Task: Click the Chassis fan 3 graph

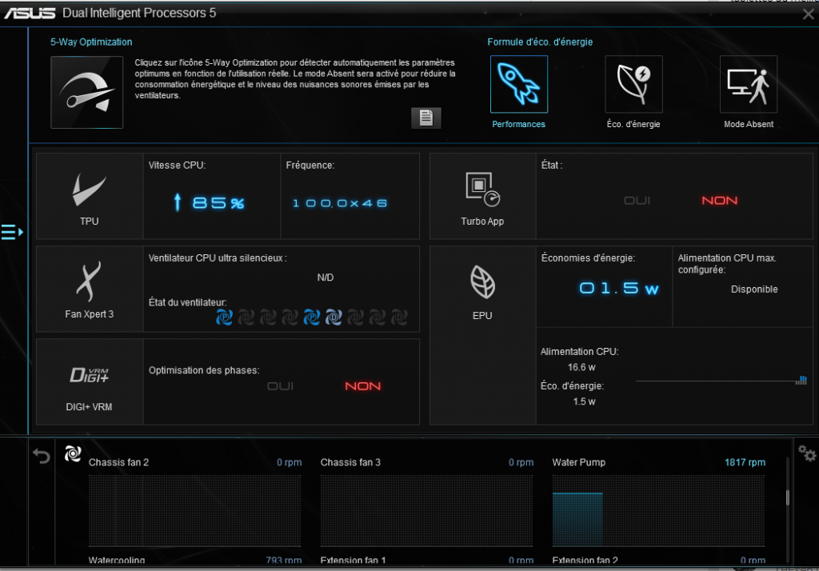Action: click(x=427, y=510)
